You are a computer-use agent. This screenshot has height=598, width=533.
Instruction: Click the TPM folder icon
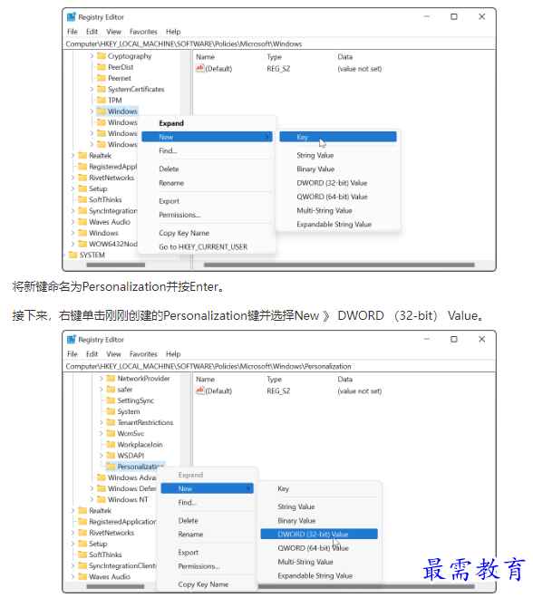102,101
